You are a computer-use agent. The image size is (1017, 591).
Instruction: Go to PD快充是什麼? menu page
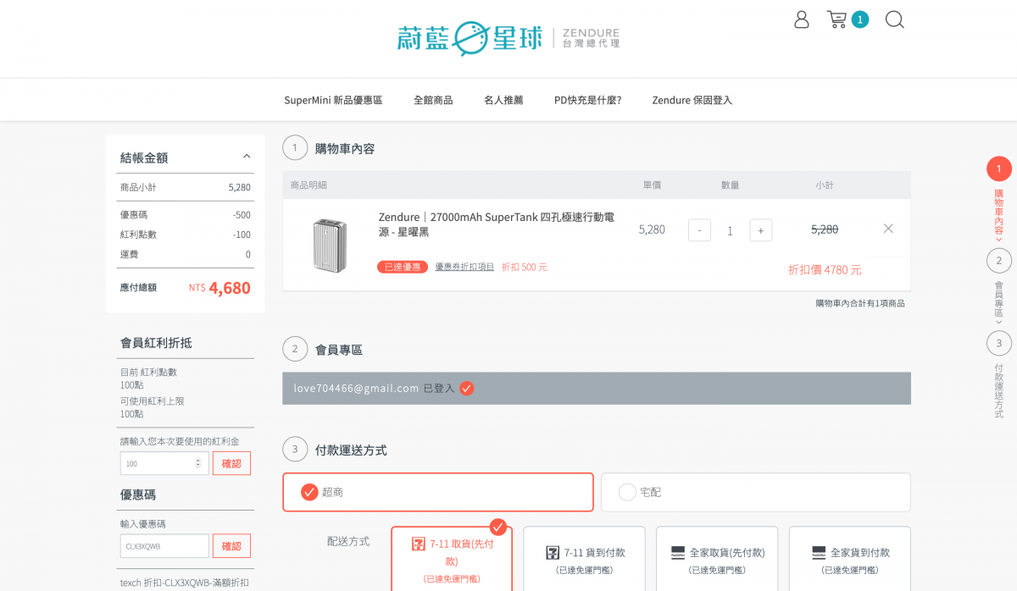tap(587, 100)
